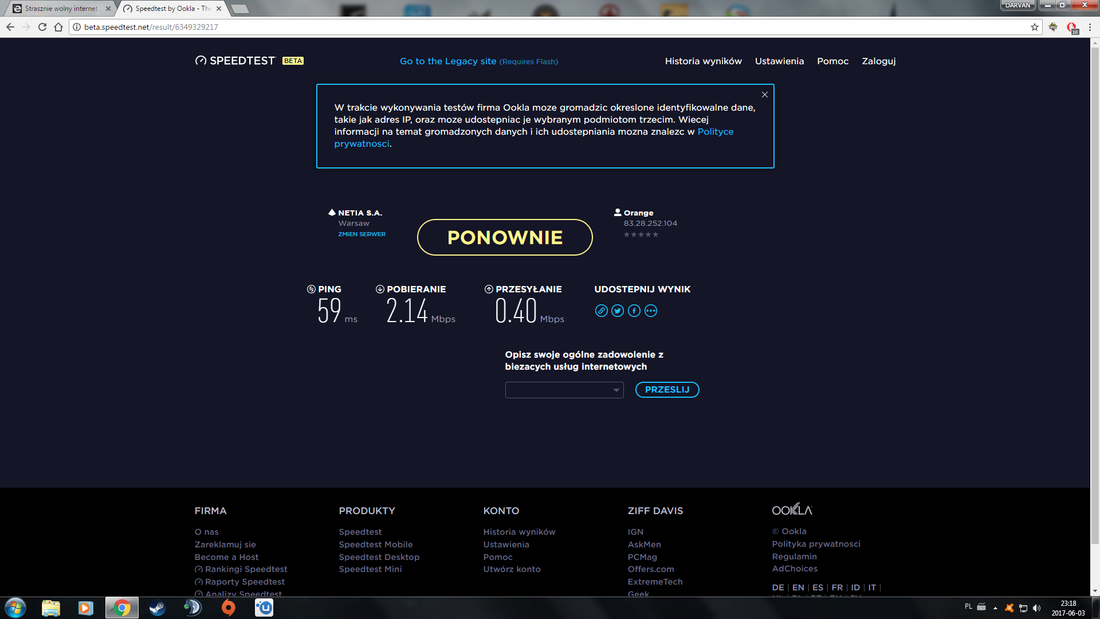Open Historia wyników in top menu

pyautogui.click(x=703, y=61)
